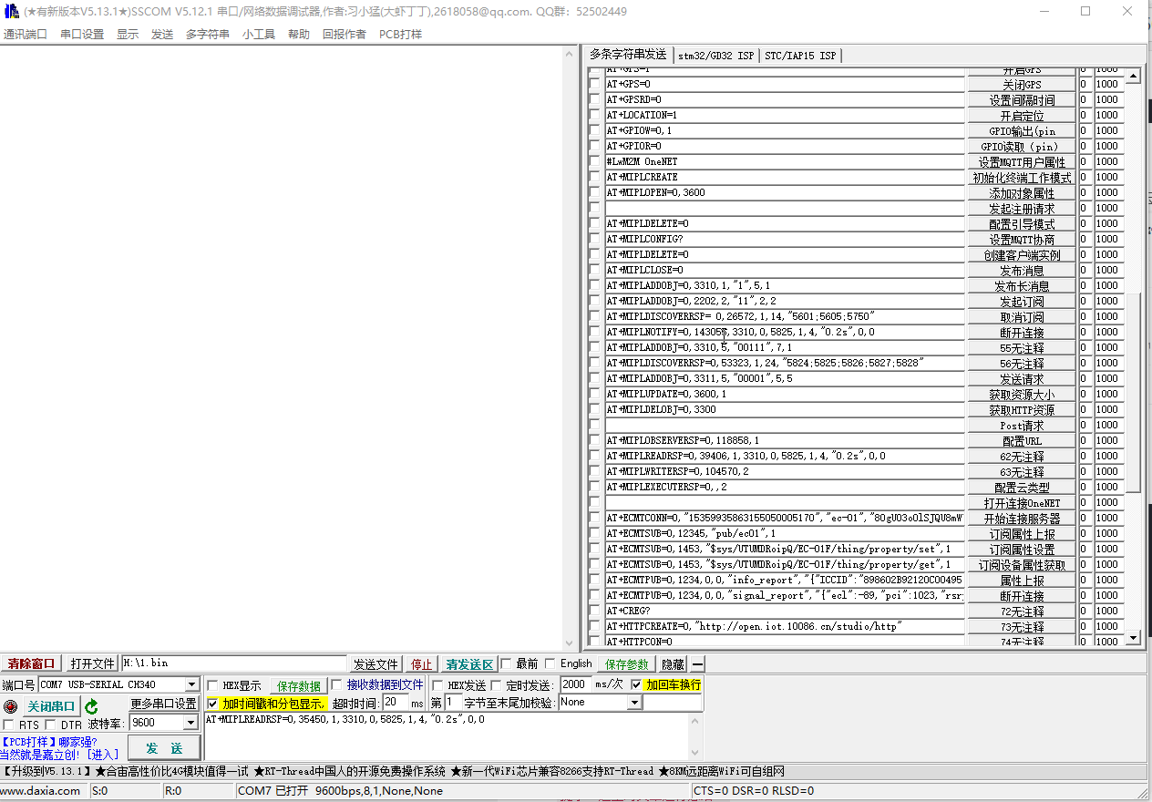Click the 隐藏 button

[673, 664]
